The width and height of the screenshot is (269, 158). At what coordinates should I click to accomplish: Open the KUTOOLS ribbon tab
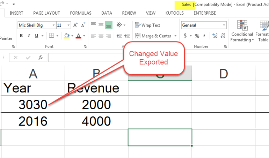click(x=175, y=13)
